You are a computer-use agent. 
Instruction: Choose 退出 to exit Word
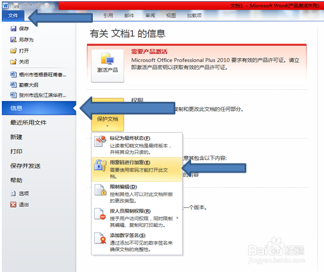(24, 205)
